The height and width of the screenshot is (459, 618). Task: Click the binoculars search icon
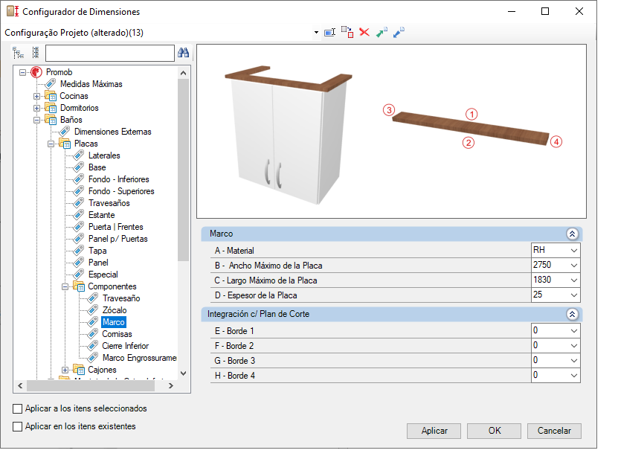(183, 52)
